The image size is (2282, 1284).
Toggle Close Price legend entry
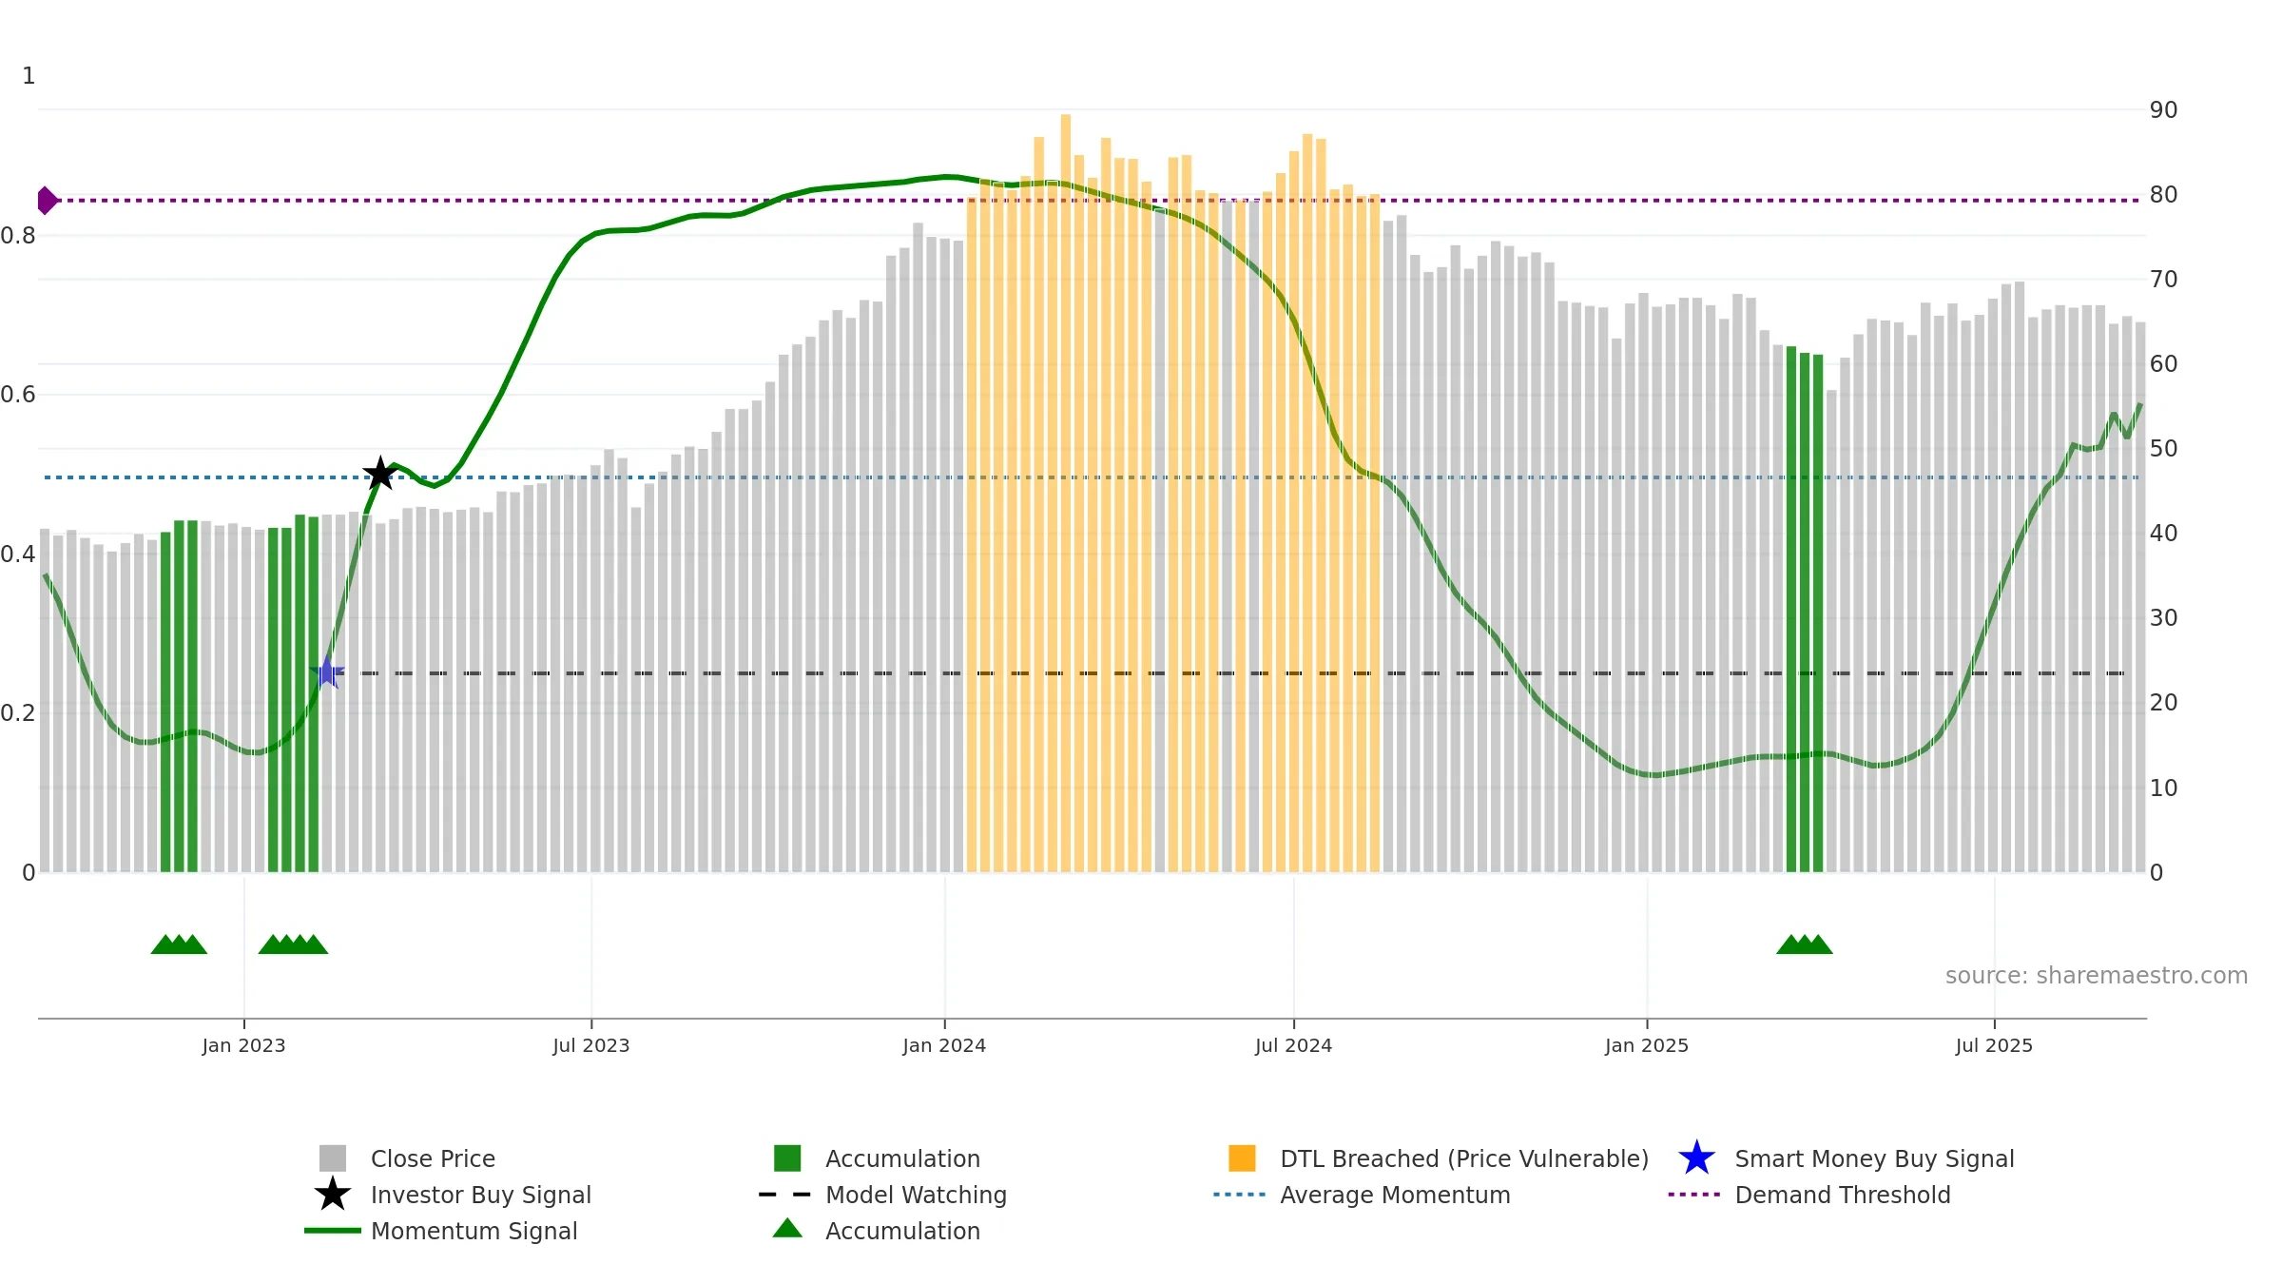pos(433,1158)
